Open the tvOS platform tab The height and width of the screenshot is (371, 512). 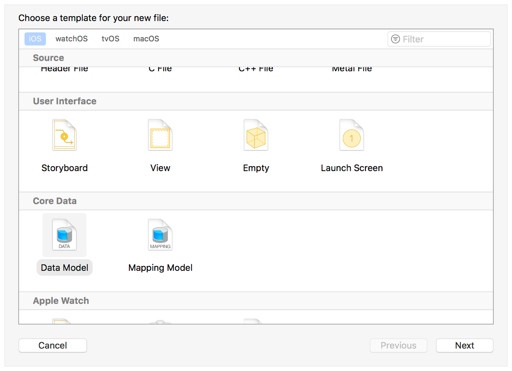click(x=110, y=39)
